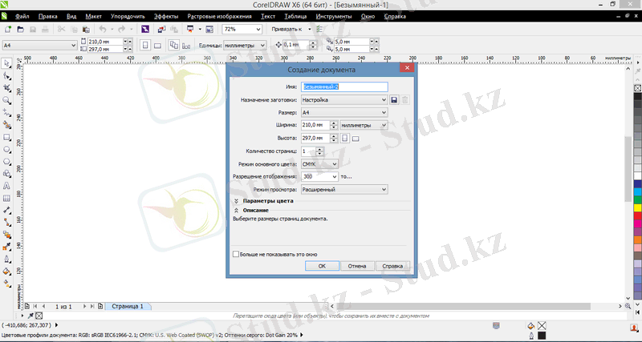Select the Fill tool bucket
This screenshot has height=342, width=642.
click(6, 271)
